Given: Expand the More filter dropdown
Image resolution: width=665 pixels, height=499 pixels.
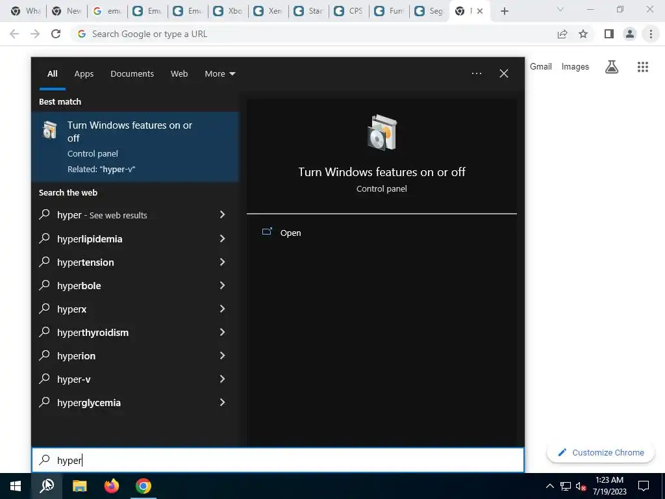Looking at the screenshot, I should [220, 74].
